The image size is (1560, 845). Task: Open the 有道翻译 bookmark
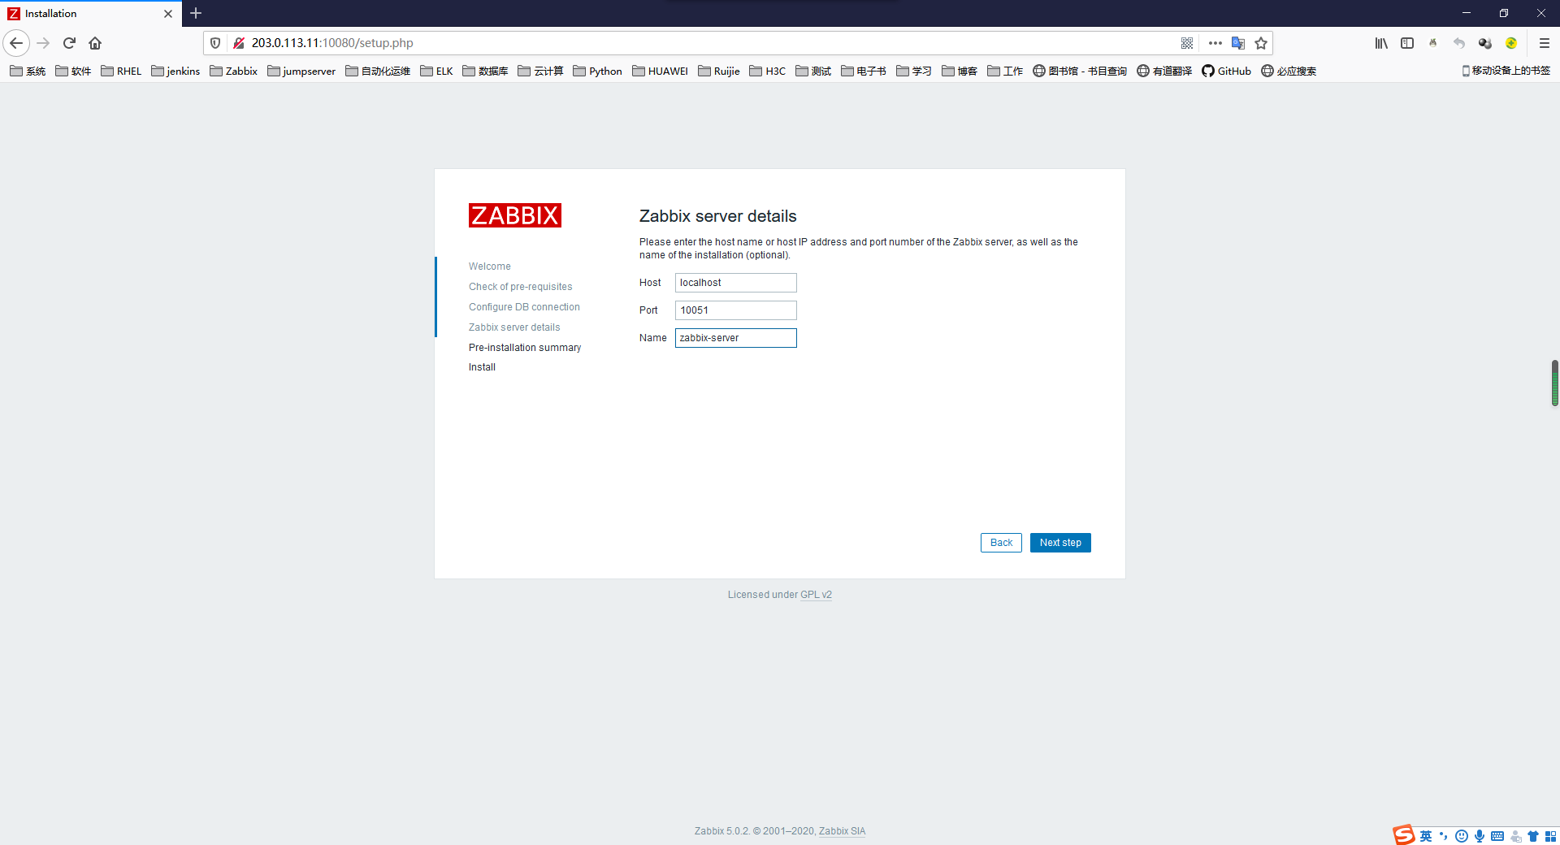(1164, 71)
